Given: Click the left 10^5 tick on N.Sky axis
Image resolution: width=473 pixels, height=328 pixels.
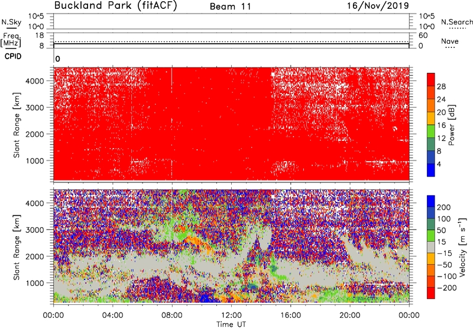Looking at the screenshot, I should tap(36, 16).
